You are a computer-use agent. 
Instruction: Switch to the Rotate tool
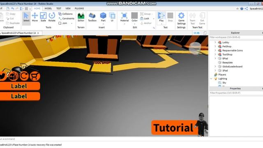click(x=52, y=17)
